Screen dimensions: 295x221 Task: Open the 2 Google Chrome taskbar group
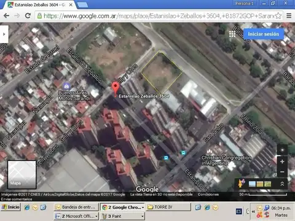coord(122,207)
